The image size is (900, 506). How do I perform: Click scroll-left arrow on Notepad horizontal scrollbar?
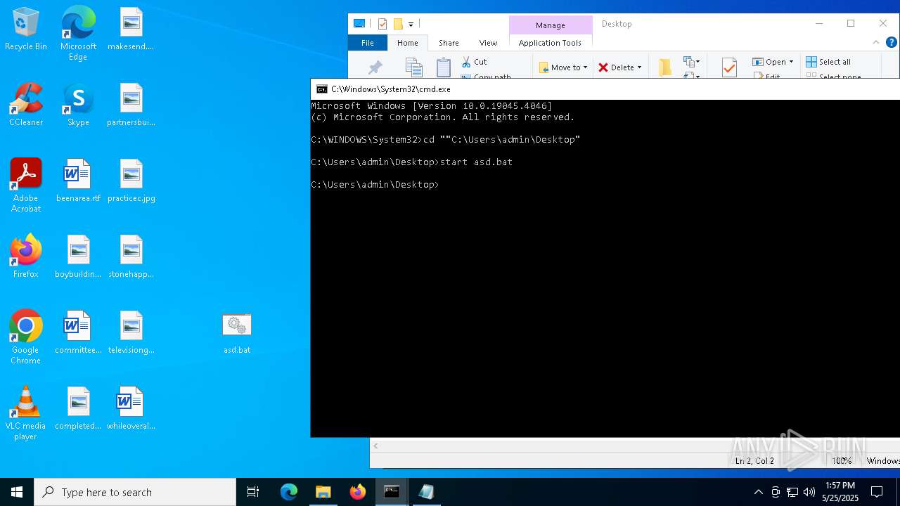click(x=376, y=446)
